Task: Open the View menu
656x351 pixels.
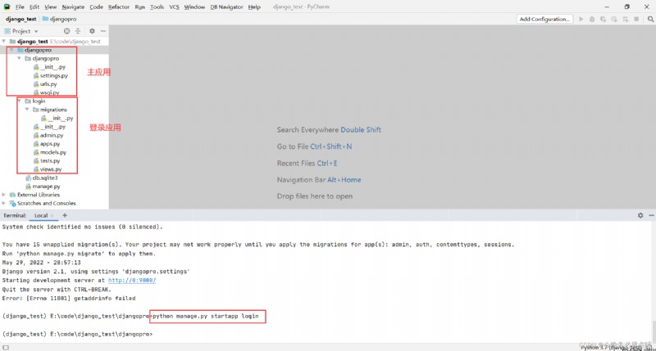Action: (50, 7)
